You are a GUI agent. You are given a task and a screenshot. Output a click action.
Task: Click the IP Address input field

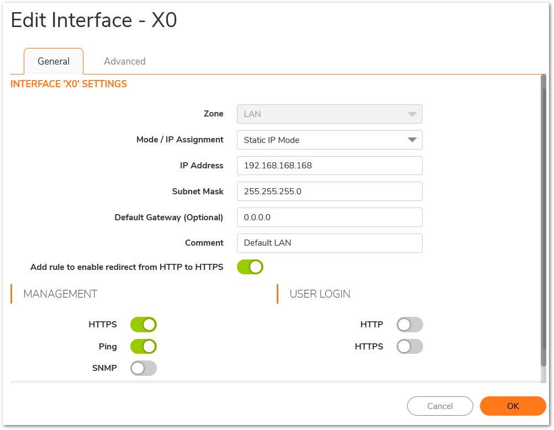point(330,166)
